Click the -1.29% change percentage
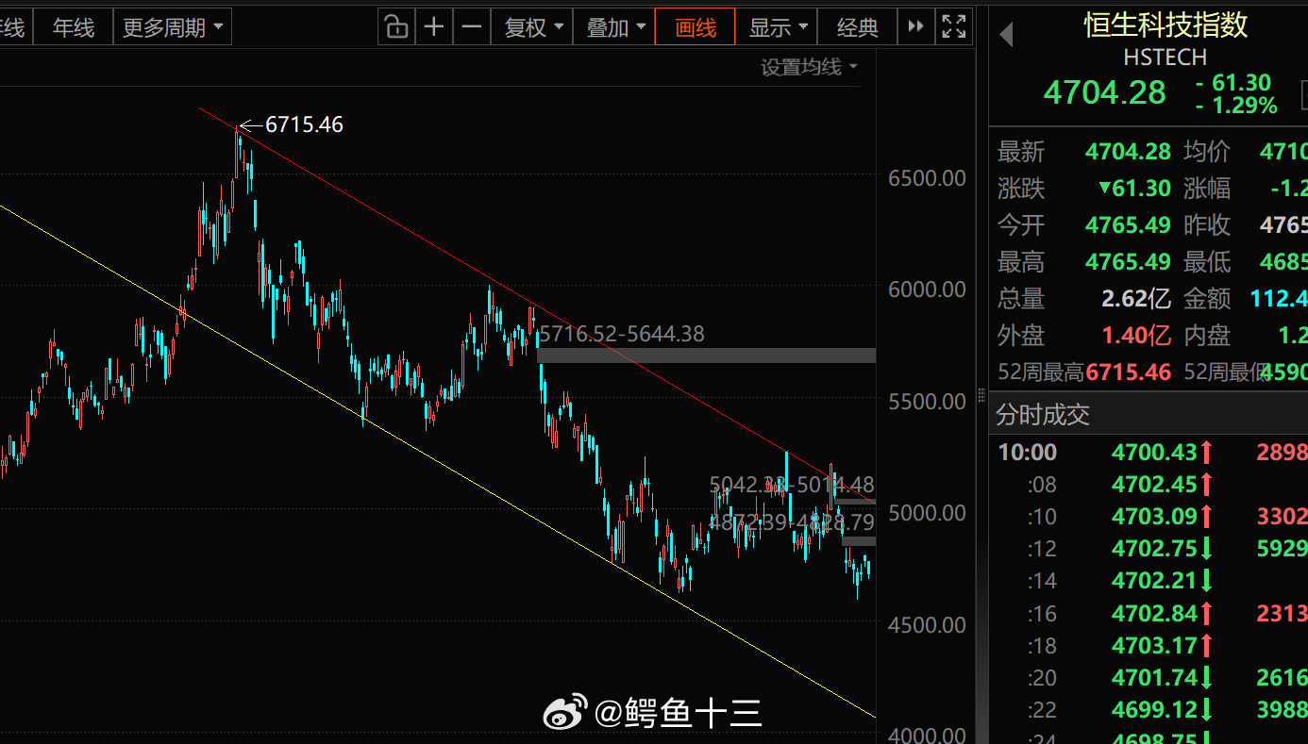The image size is (1308, 744). pos(1236,106)
